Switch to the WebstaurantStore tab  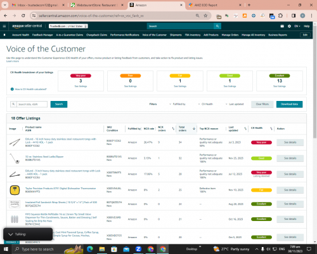point(97,5)
